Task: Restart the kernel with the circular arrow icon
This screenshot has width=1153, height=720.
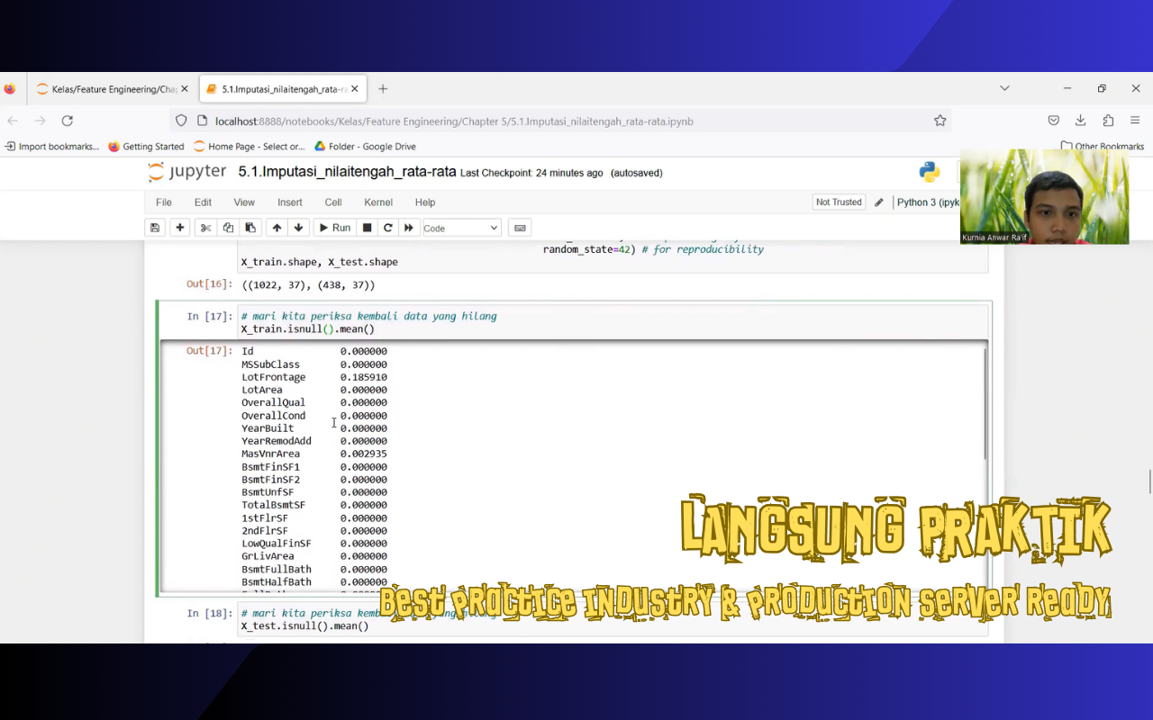Action: (387, 228)
